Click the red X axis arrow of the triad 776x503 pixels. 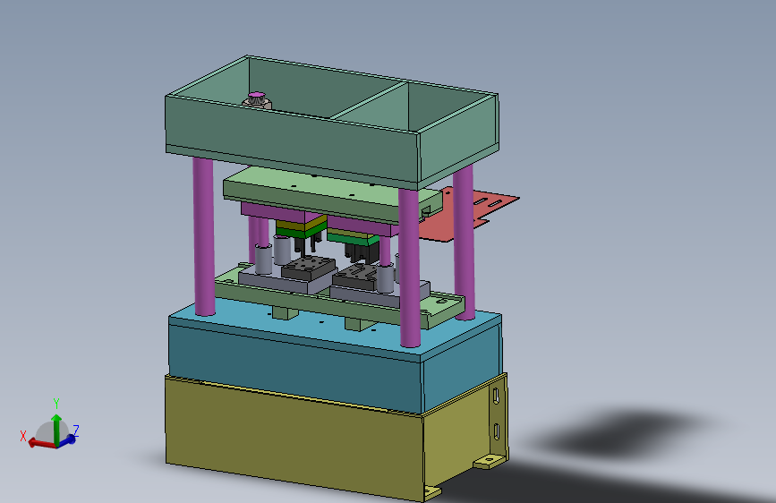coord(41,443)
